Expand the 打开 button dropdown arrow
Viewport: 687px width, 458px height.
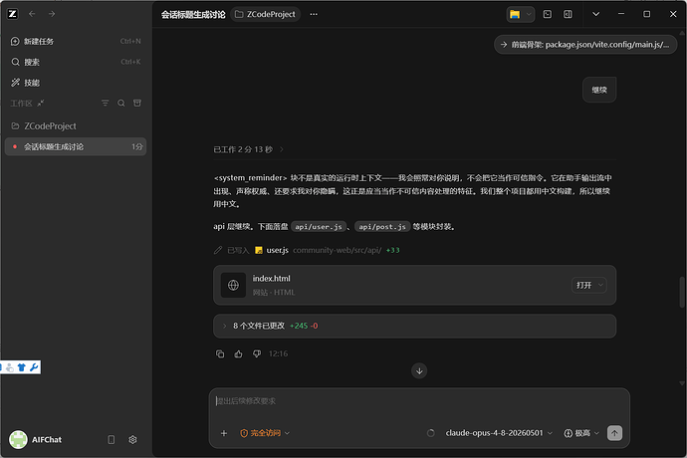click(x=601, y=286)
